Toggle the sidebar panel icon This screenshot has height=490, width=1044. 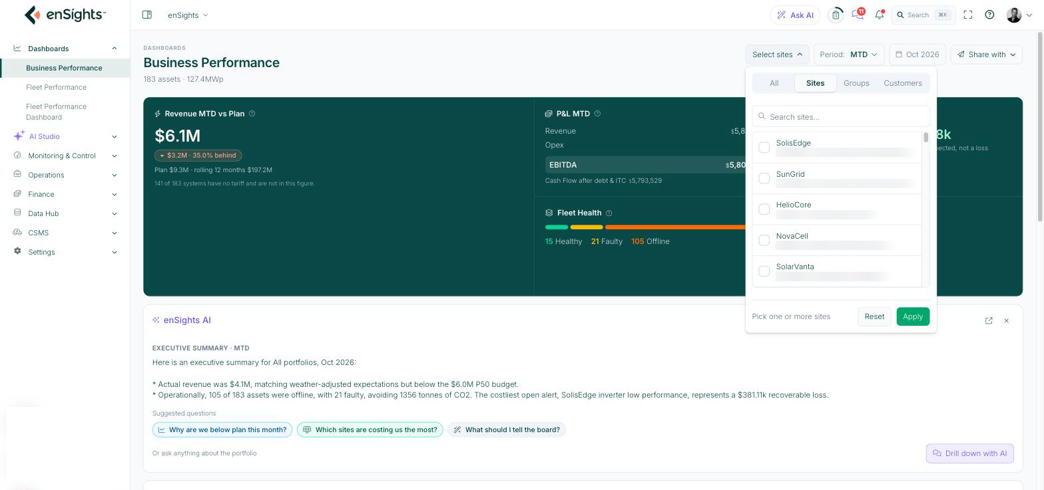point(147,15)
